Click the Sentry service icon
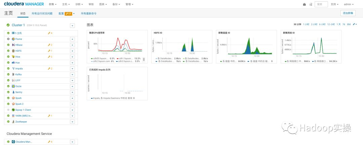The width and height of the screenshot is (363, 145). 13,92
